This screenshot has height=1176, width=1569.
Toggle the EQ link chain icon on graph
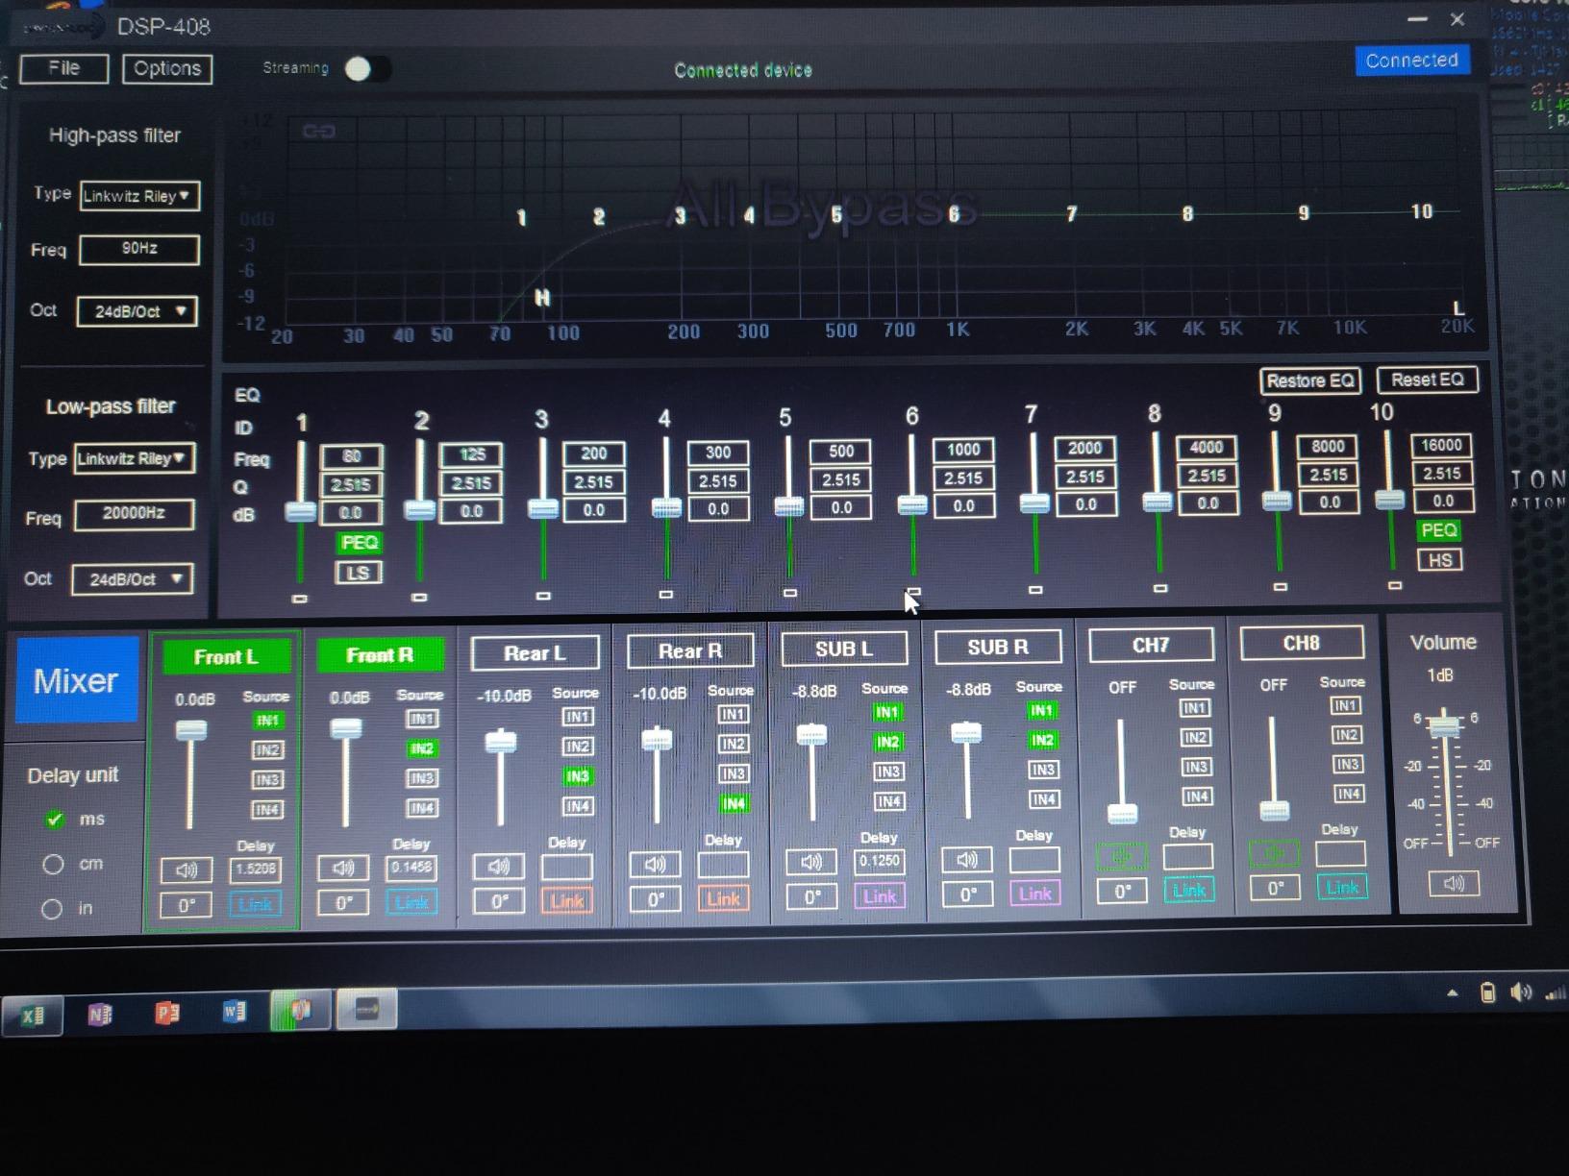(x=318, y=131)
